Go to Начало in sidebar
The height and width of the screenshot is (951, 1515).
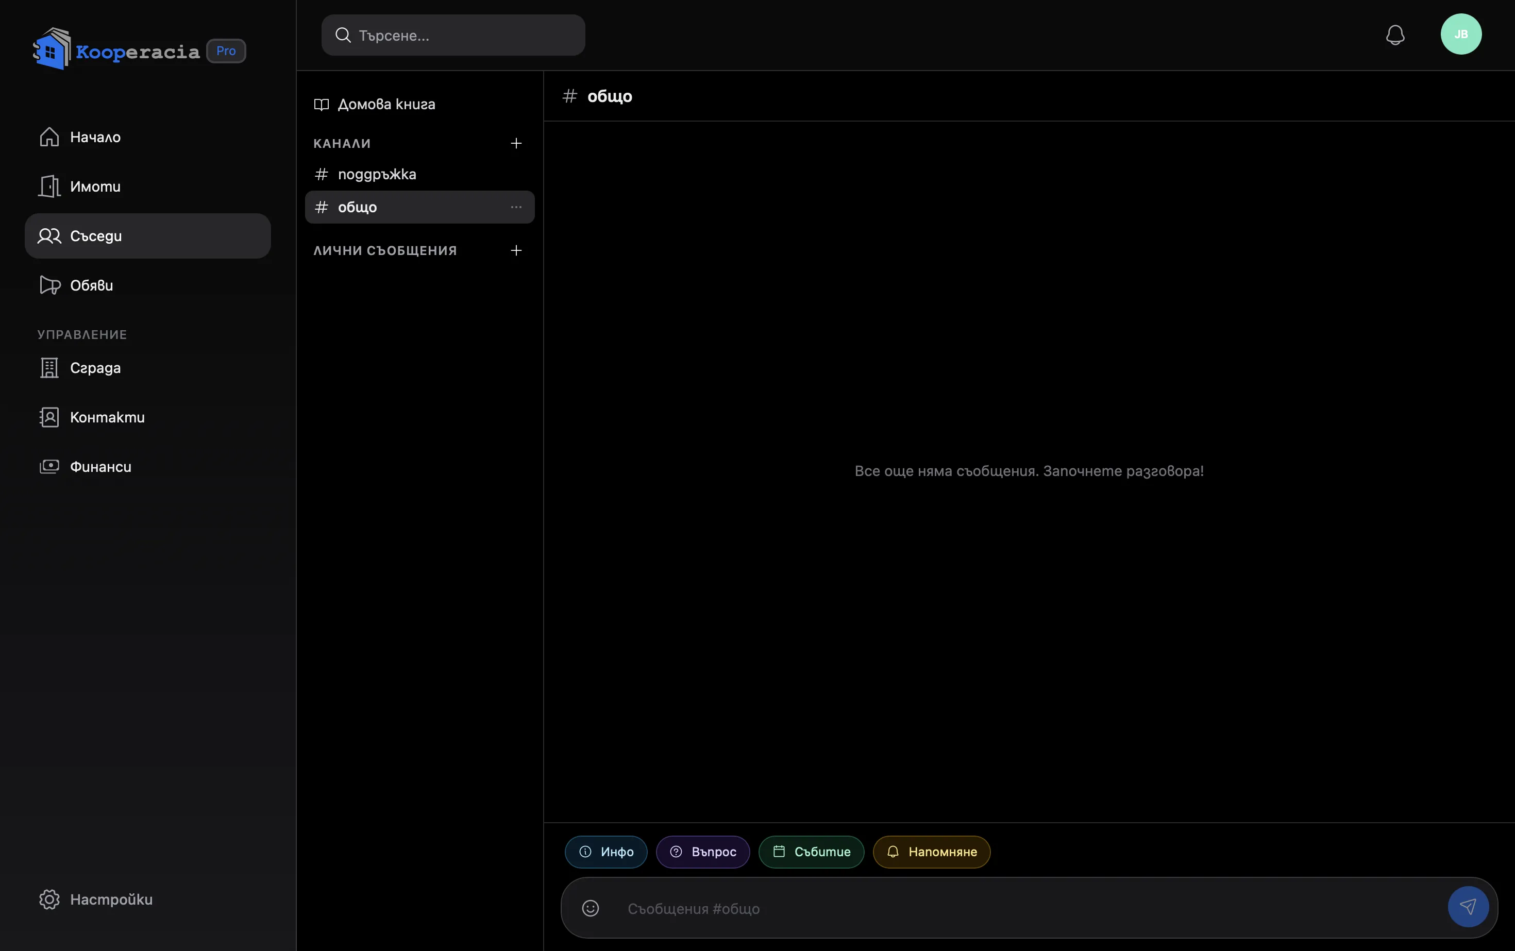pos(148,137)
